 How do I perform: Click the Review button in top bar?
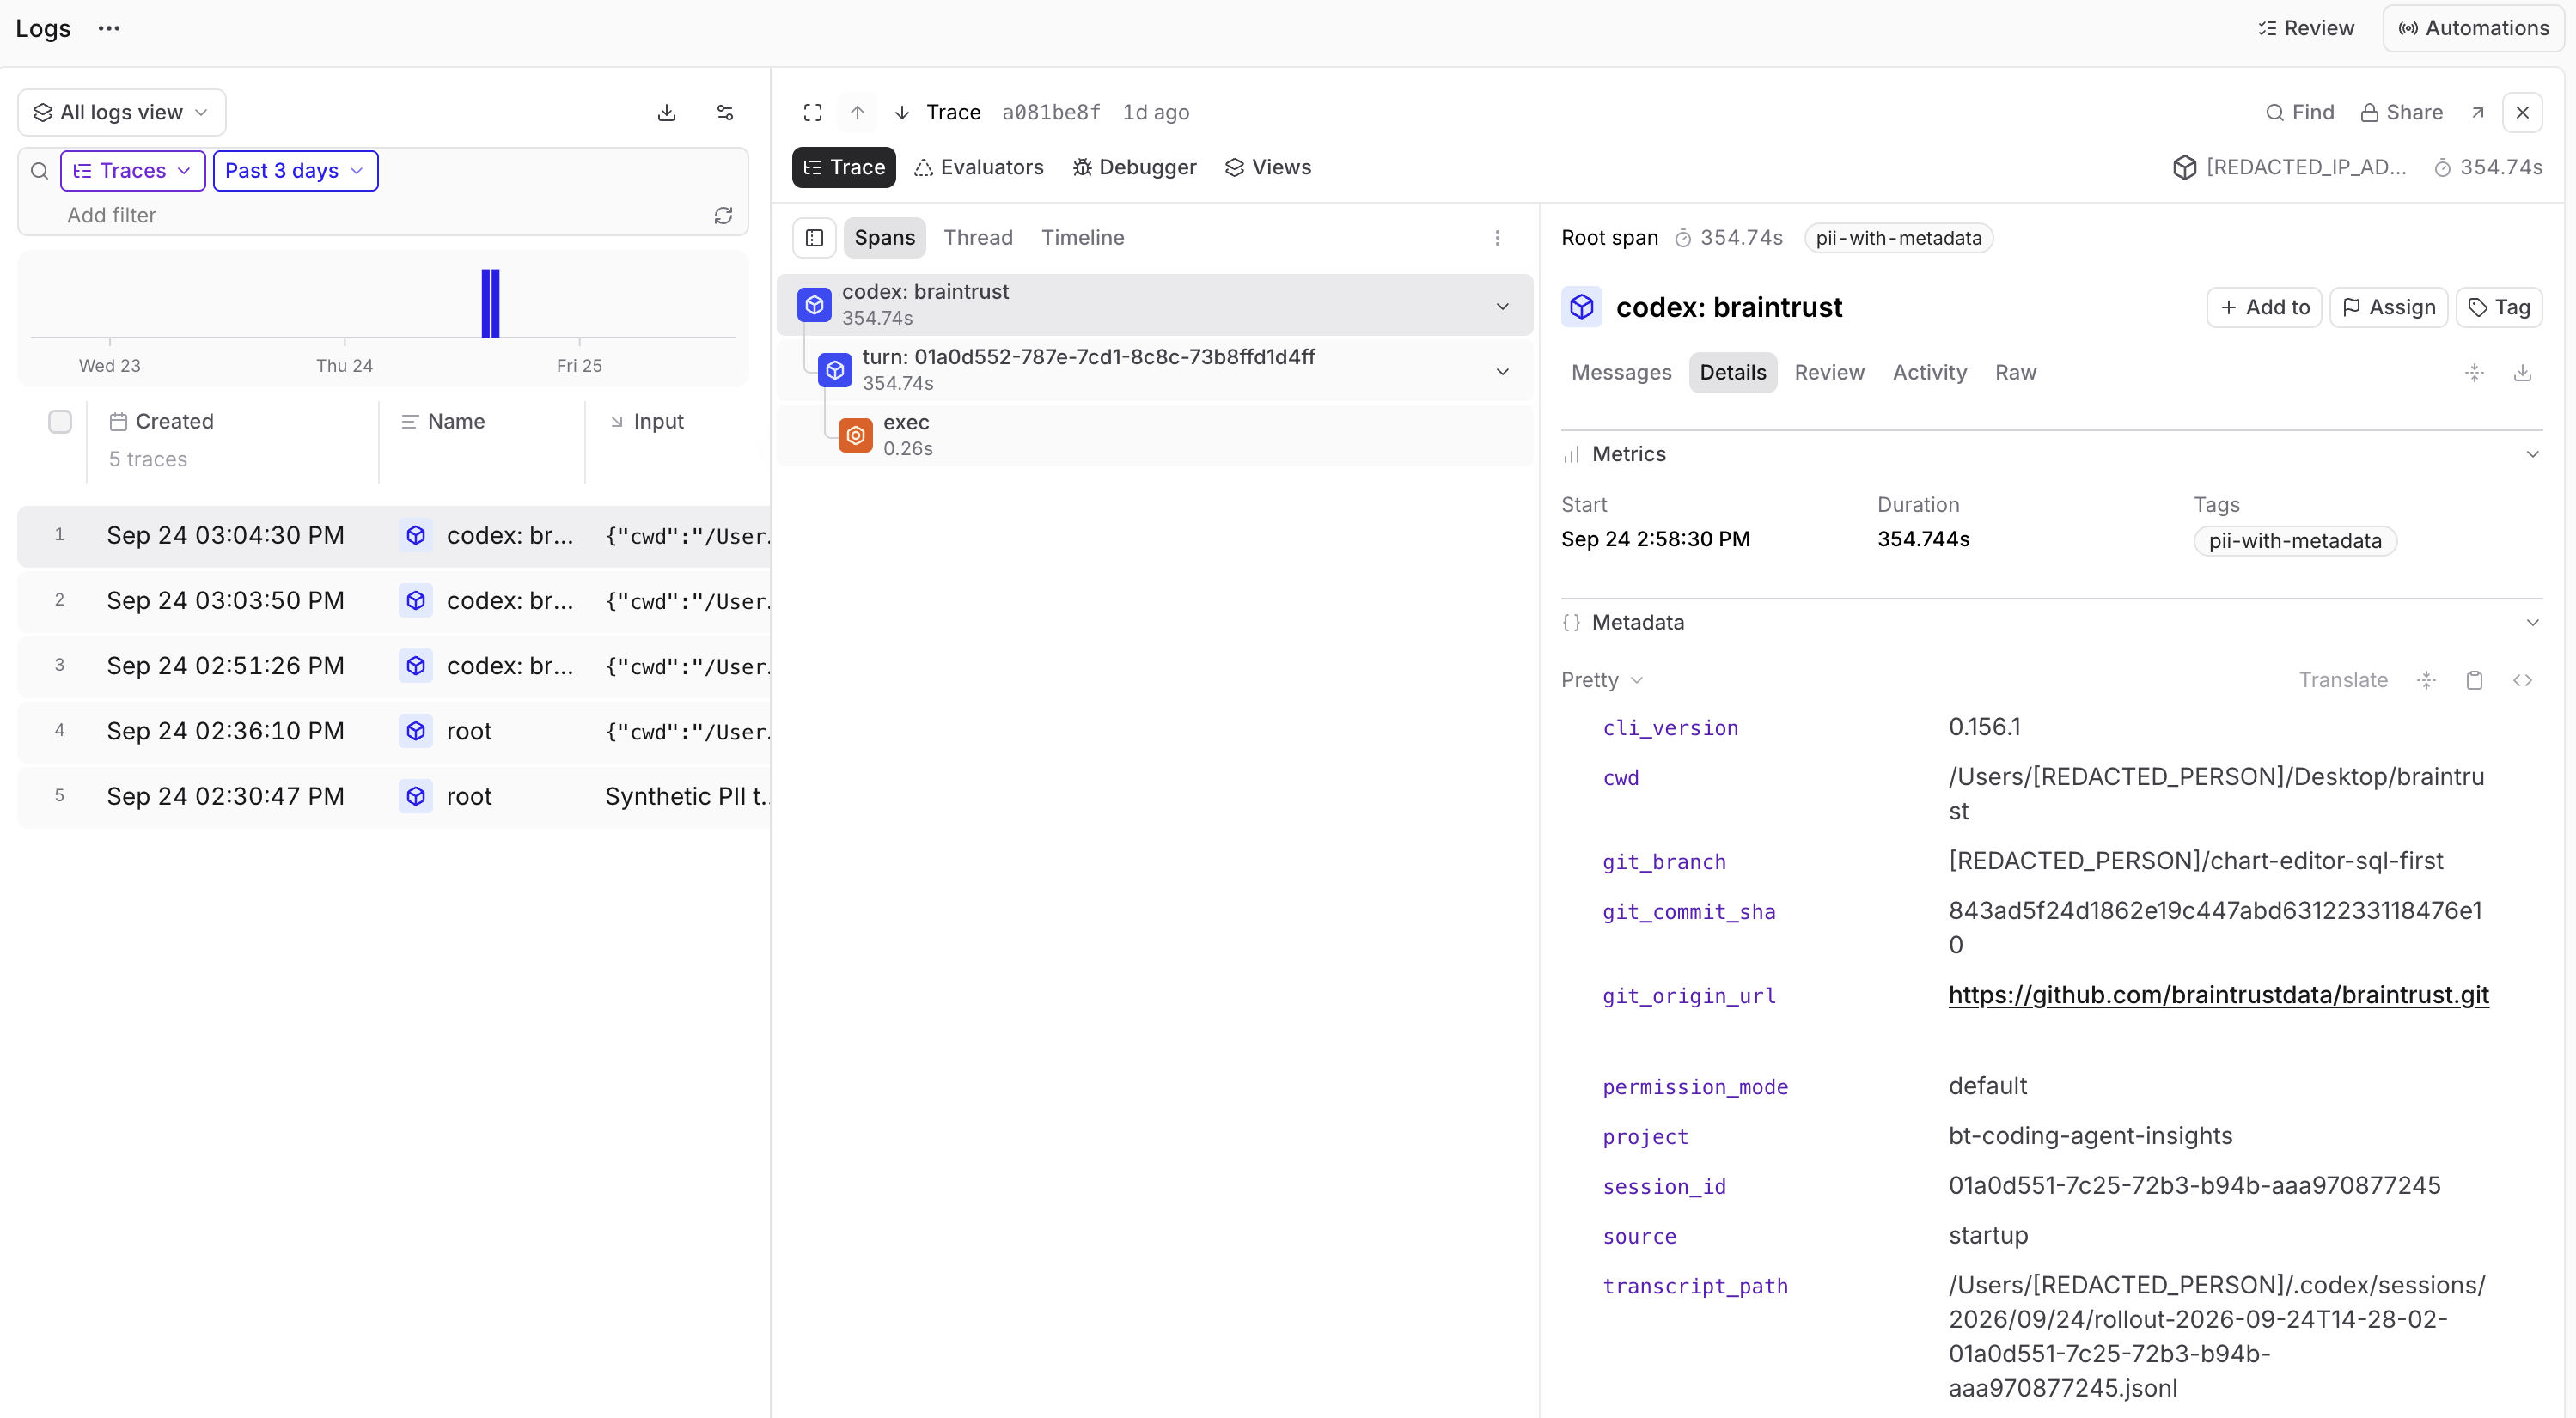[x=2306, y=28]
